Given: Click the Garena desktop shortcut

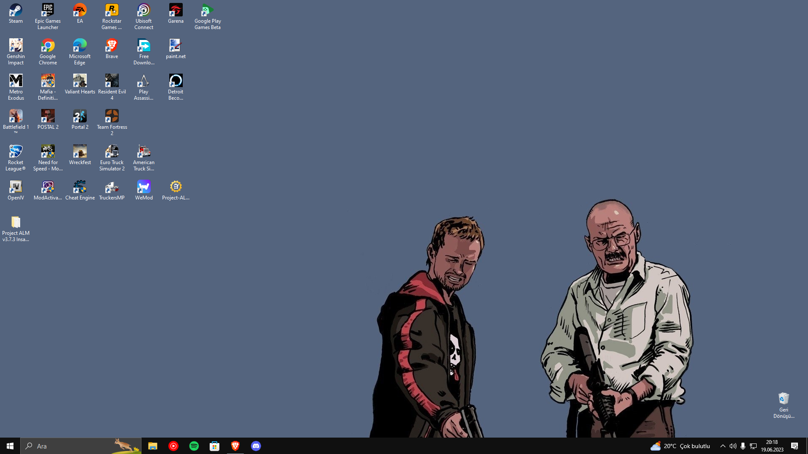Looking at the screenshot, I should click(176, 13).
